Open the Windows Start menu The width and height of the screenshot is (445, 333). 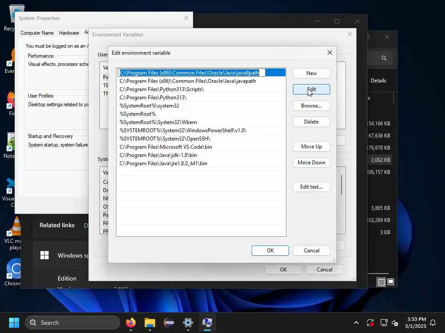[14, 323]
